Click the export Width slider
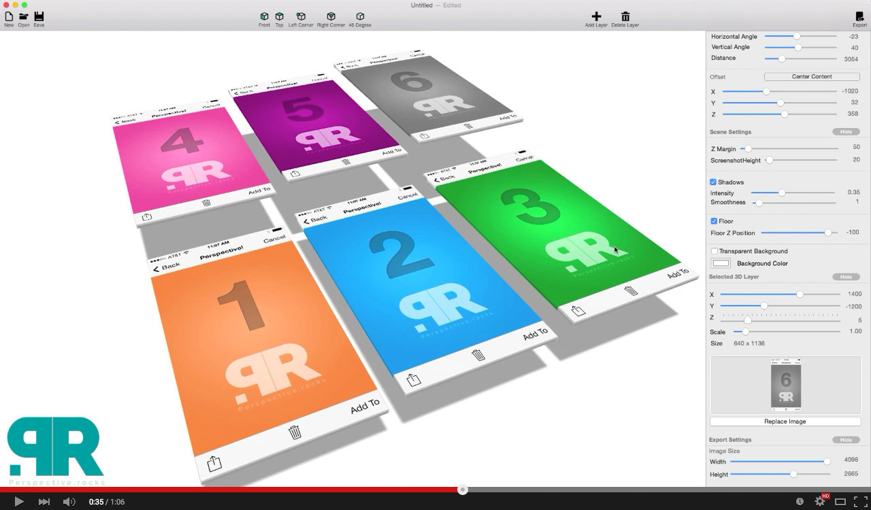The image size is (871, 510). [780, 461]
